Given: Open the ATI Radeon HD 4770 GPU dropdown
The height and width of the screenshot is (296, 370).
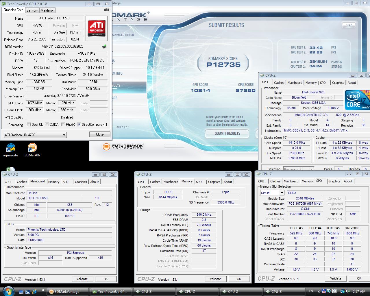Looking at the screenshot, I should (x=35, y=135).
